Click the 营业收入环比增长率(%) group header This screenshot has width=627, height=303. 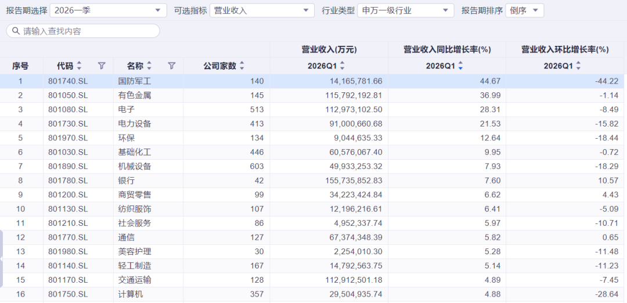click(x=565, y=49)
